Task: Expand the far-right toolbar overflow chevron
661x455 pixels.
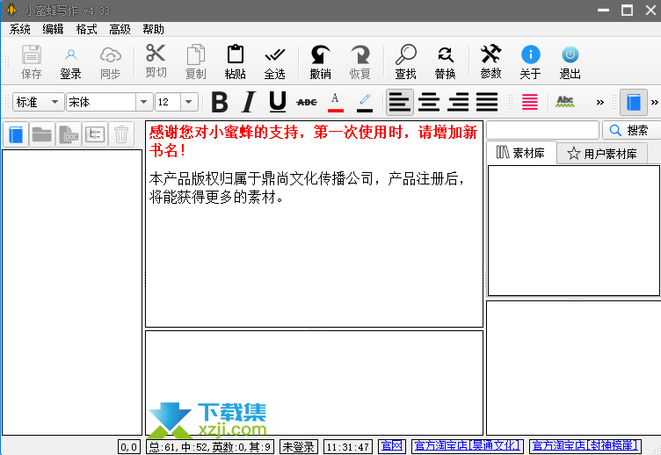Action: click(655, 102)
